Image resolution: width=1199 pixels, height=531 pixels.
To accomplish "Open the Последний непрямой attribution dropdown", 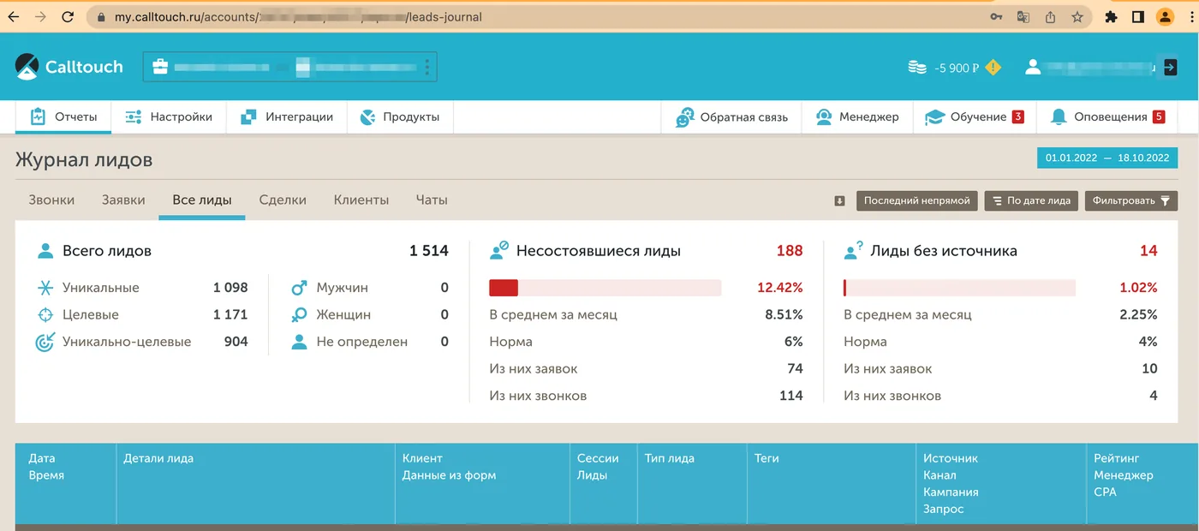I will point(917,200).
